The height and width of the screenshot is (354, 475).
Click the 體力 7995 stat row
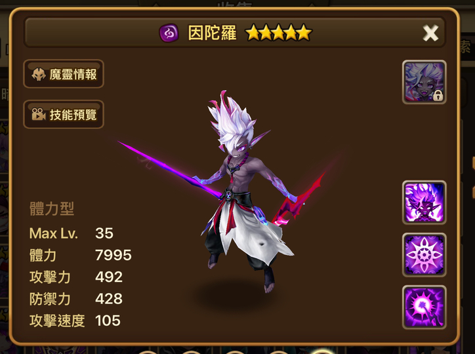(80, 255)
